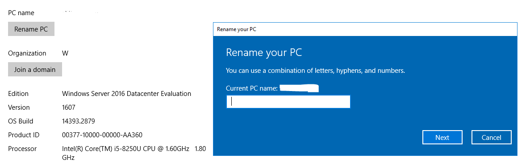The width and height of the screenshot is (530, 167).
Task: Click the OS Build label
Action: click(21, 121)
